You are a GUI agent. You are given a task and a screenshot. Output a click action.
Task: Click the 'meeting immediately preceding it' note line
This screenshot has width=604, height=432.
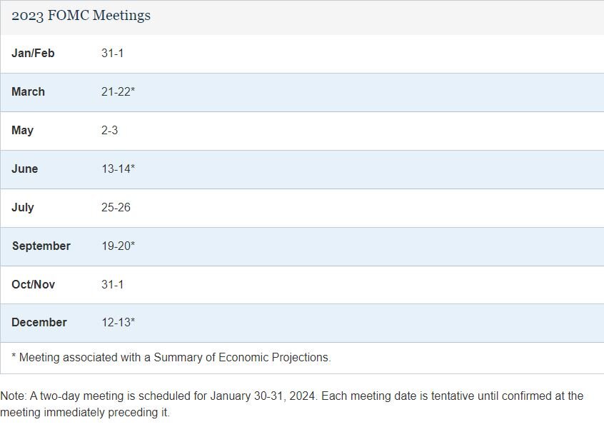click(x=85, y=413)
